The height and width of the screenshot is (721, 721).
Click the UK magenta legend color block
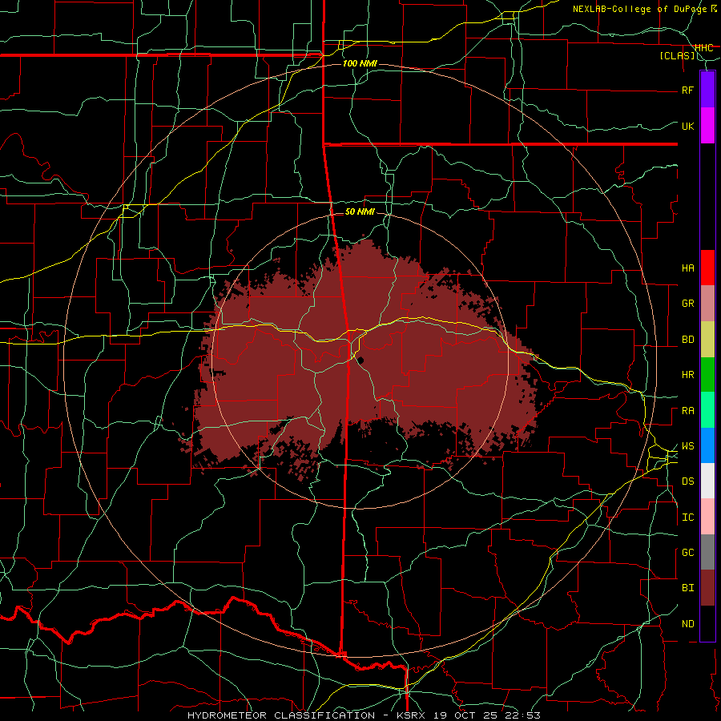click(707, 126)
